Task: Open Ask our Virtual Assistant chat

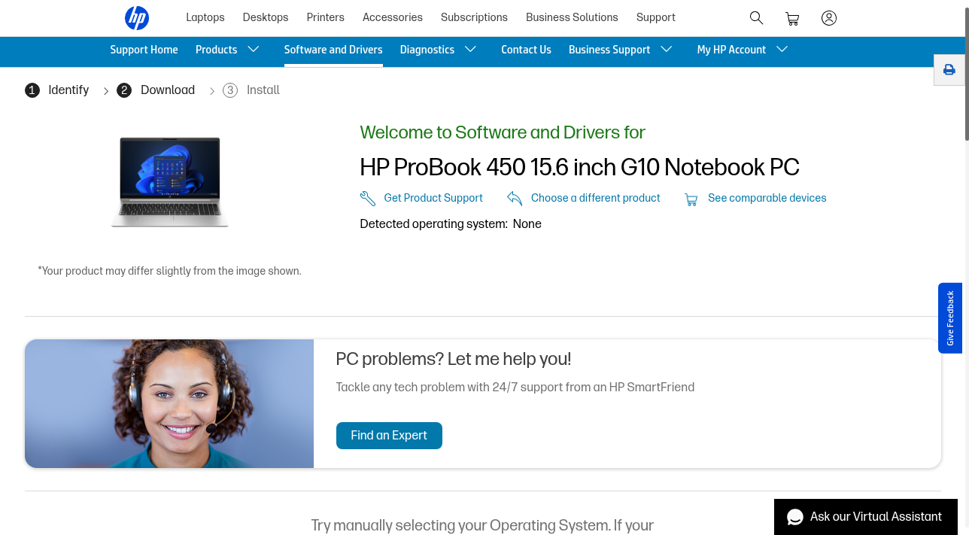Action: click(865, 517)
